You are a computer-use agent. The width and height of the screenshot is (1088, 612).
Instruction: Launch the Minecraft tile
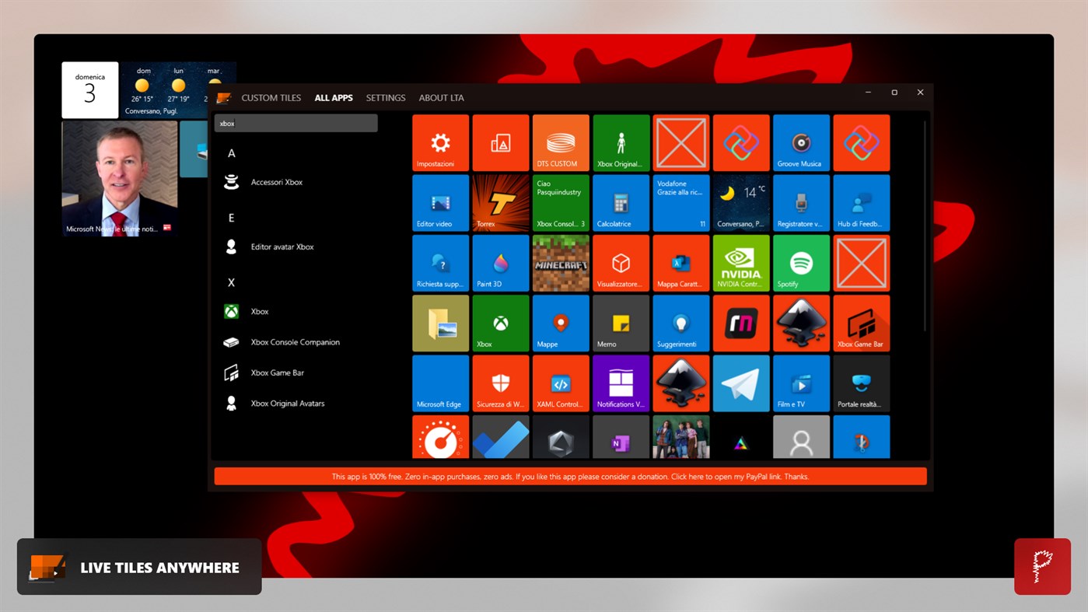coord(560,262)
